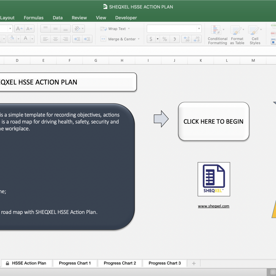Screen dimensions: 276x276
Task: Click Merge & Center
Action: pyautogui.click(x=118, y=39)
